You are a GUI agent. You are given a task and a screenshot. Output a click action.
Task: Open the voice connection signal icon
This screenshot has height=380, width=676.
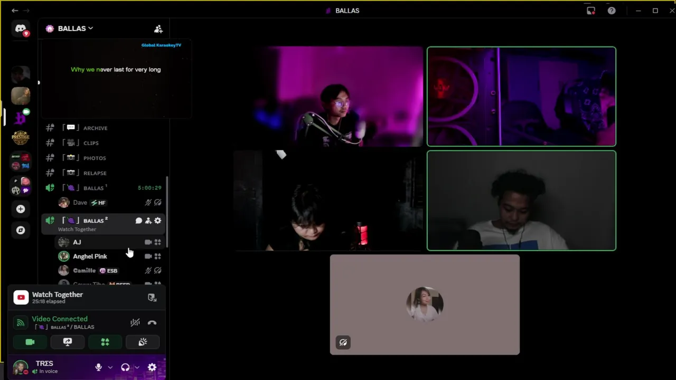pos(20,322)
